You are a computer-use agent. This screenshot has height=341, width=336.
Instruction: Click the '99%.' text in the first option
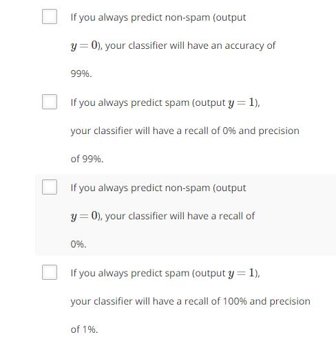[x=81, y=74]
